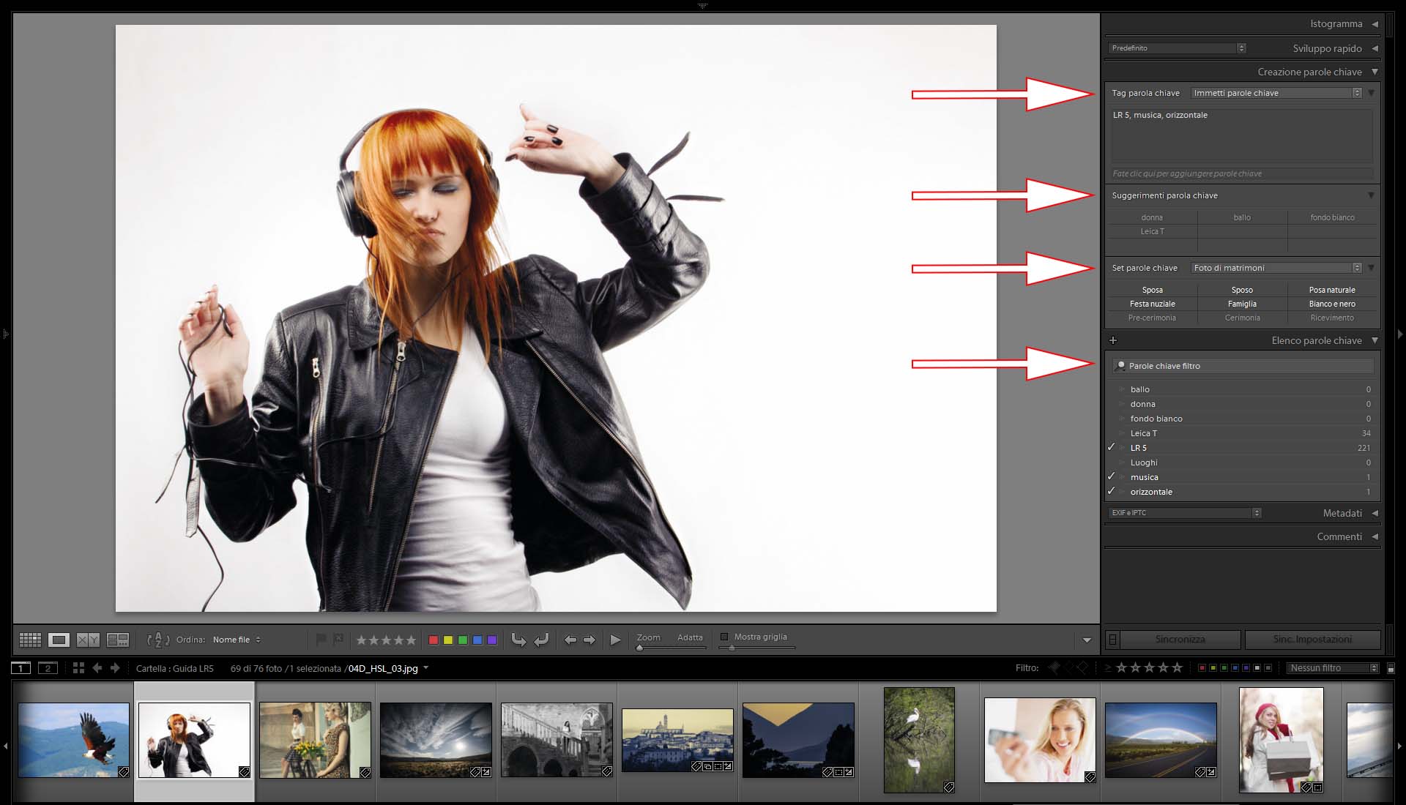Expand the Metadati panel header
The height and width of the screenshot is (805, 1406).
click(x=1342, y=513)
